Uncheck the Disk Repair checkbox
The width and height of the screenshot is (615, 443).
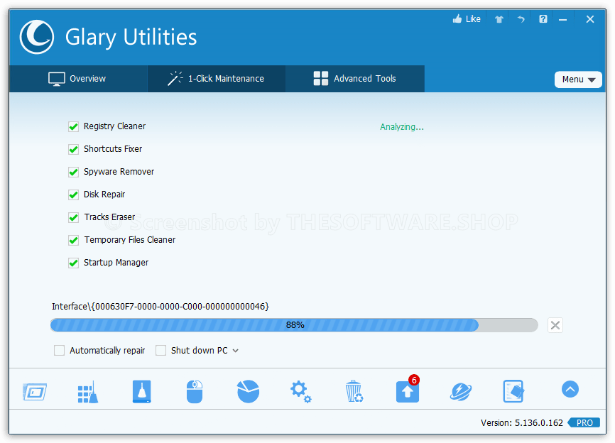(x=73, y=195)
